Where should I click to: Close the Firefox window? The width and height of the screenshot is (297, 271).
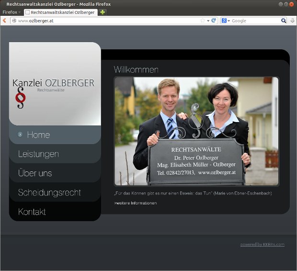click(x=292, y=4)
